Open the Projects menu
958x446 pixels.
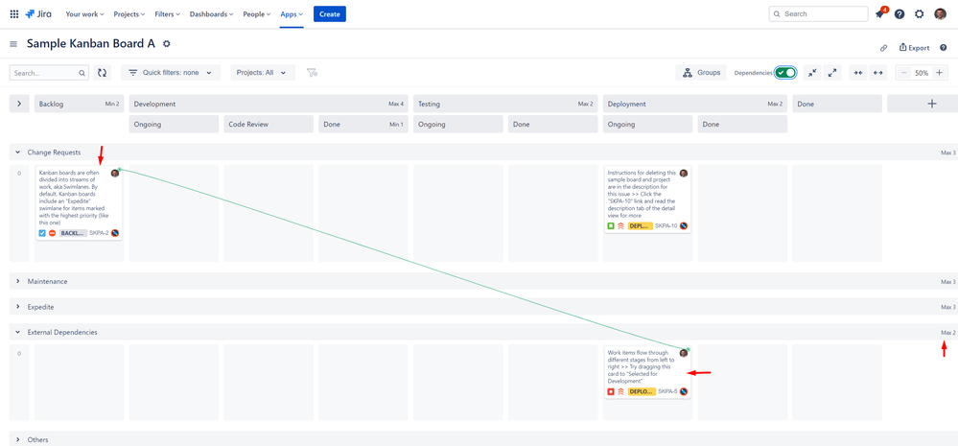click(x=129, y=14)
